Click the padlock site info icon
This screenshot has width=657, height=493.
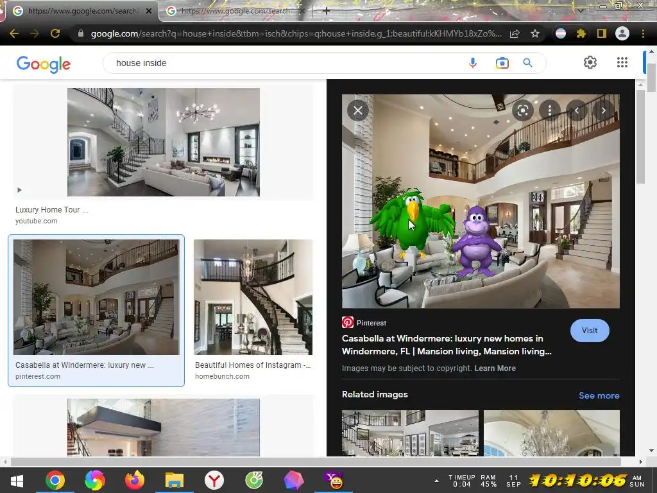click(x=81, y=33)
